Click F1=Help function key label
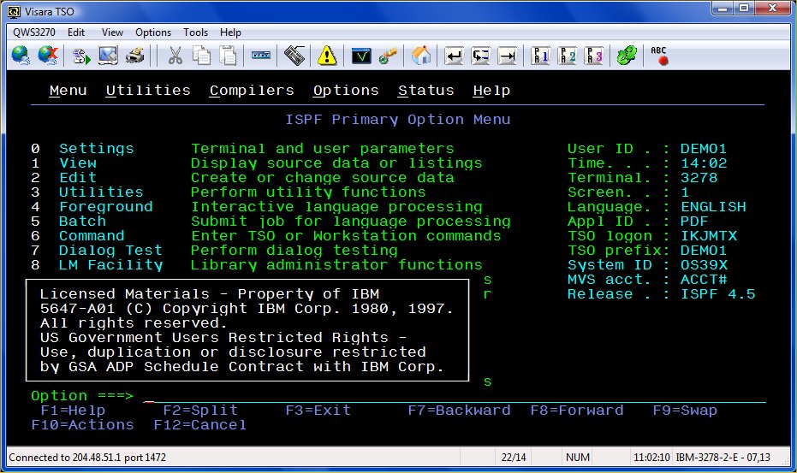 point(73,411)
